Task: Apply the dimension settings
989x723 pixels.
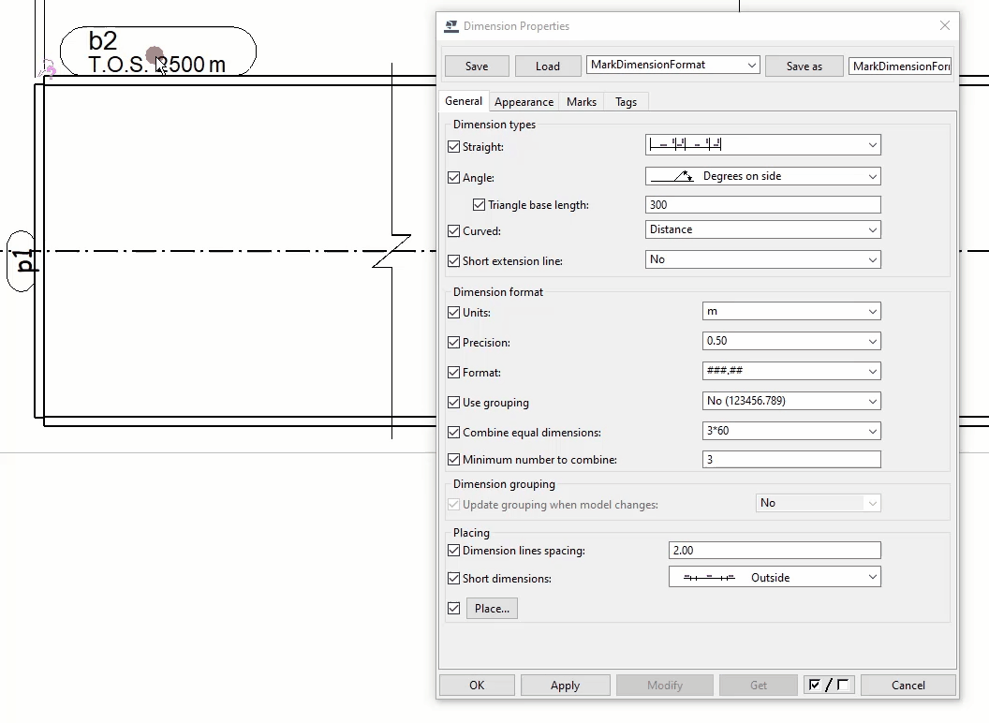Action: coord(565,685)
